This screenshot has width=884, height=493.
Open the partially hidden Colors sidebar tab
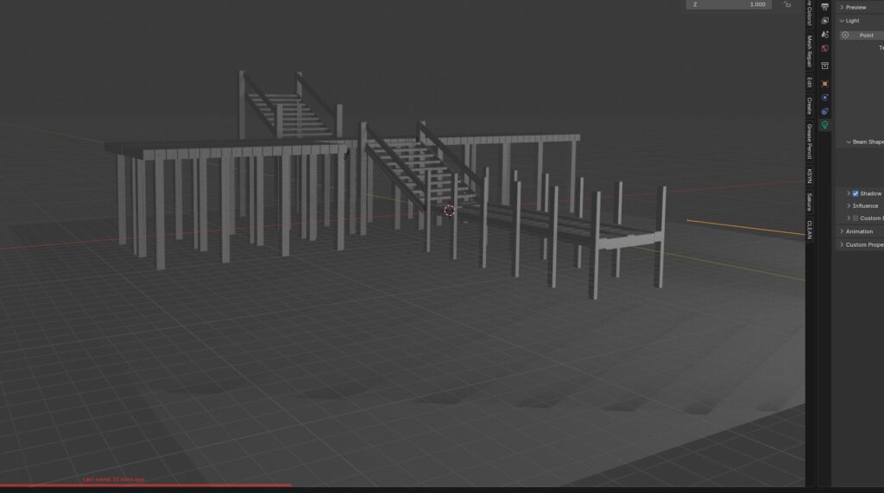(x=810, y=12)
